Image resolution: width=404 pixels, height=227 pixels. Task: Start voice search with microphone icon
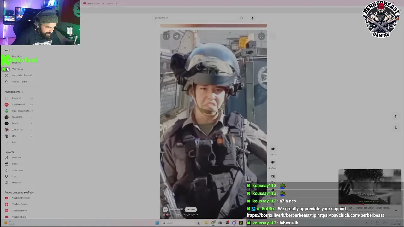252,18
